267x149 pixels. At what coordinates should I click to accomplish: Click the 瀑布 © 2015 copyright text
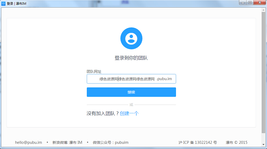pos(236,142)
